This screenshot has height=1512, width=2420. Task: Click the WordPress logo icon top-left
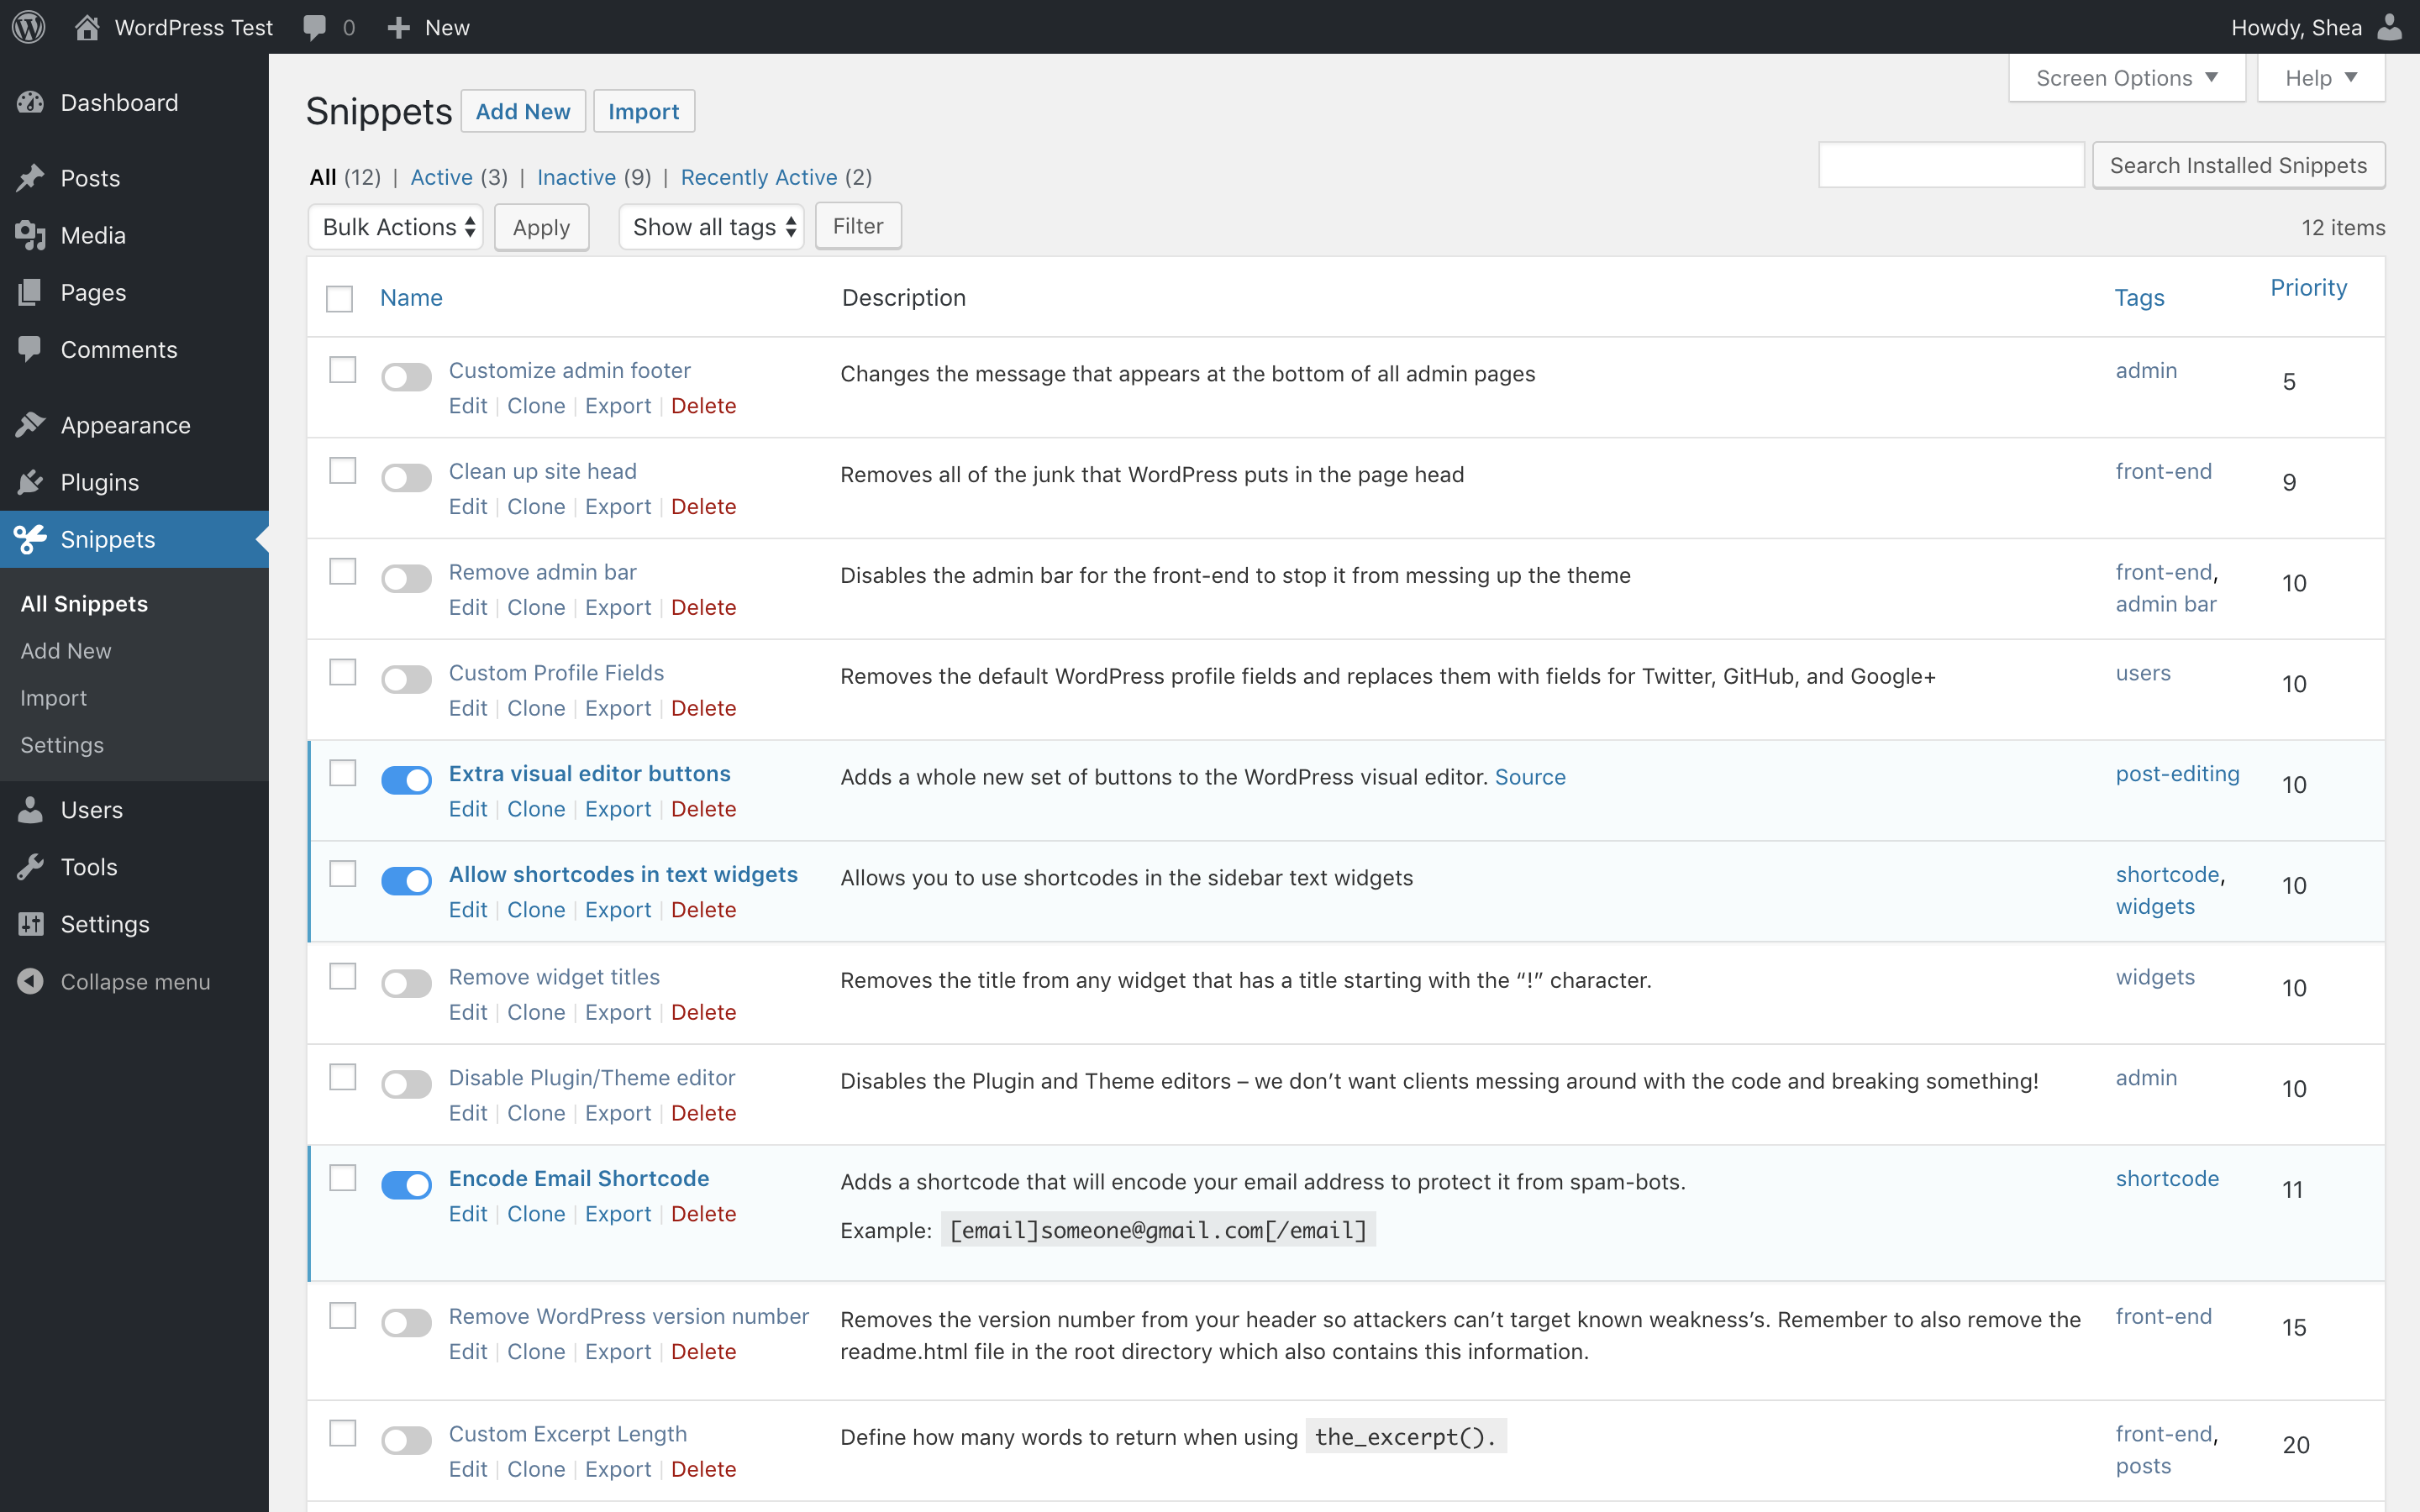[x=31, y=26]
